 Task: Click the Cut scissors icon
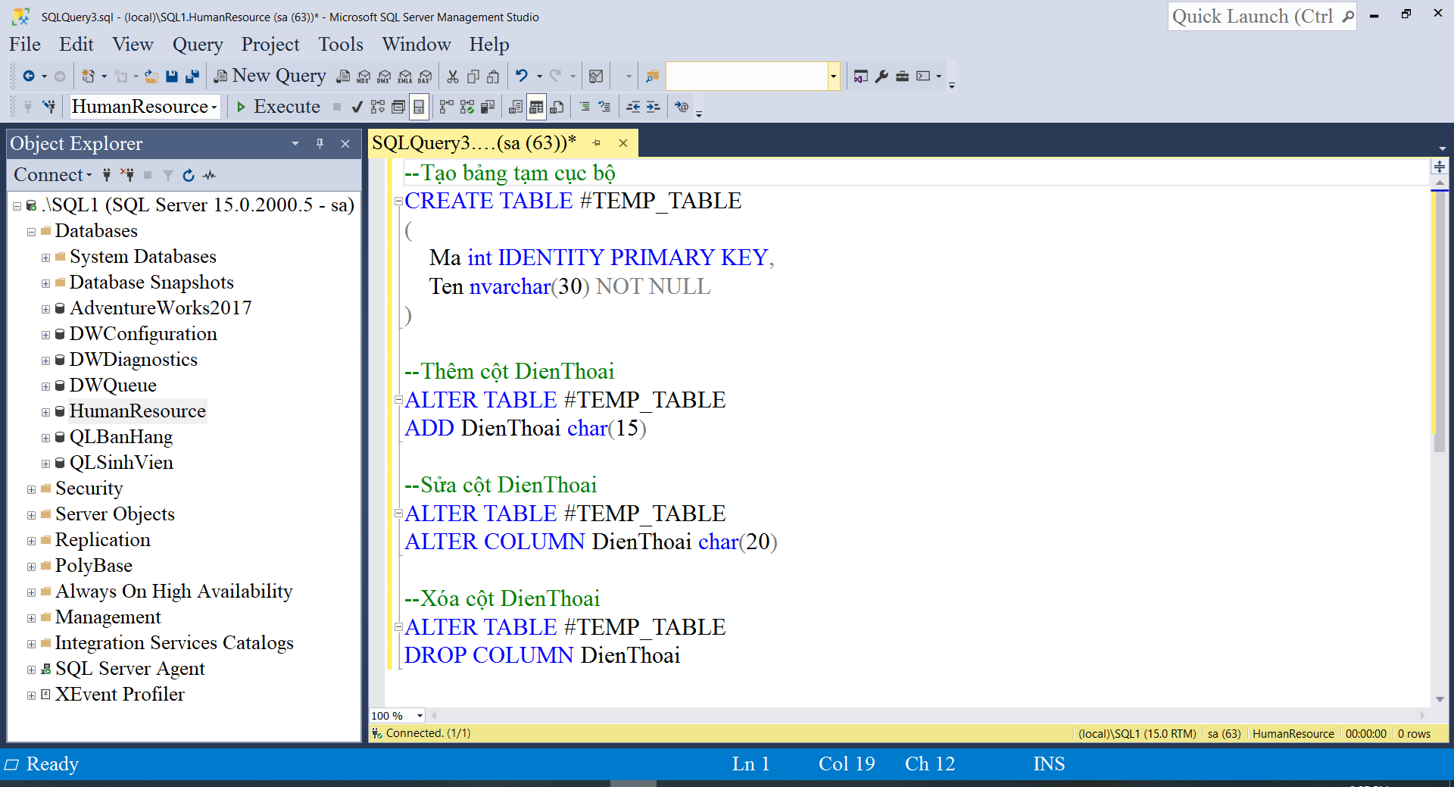pyautogui.click(x=453, y=76)
